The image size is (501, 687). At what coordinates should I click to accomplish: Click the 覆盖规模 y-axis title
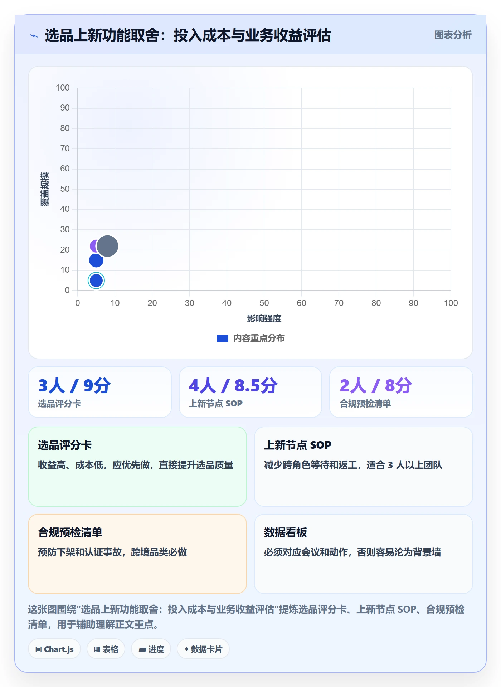pyautogui.click(x=45, y=189)
